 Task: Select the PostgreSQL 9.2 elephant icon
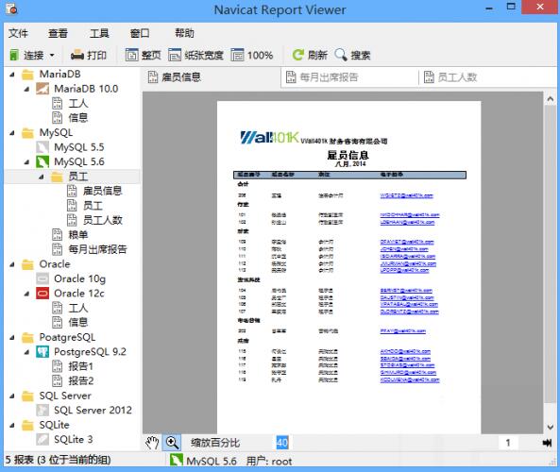42,352
